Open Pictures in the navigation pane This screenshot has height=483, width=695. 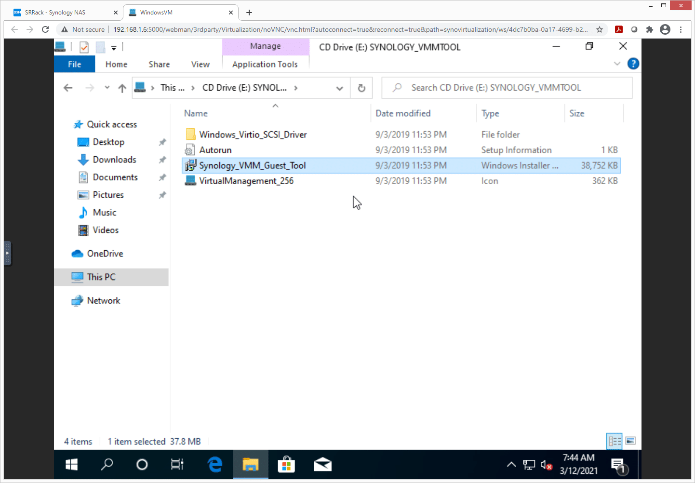tap(108, 195)
